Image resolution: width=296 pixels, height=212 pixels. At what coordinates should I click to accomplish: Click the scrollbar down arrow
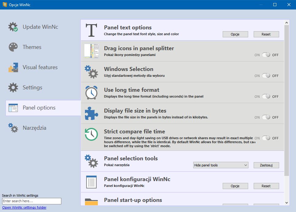(287, 203)
